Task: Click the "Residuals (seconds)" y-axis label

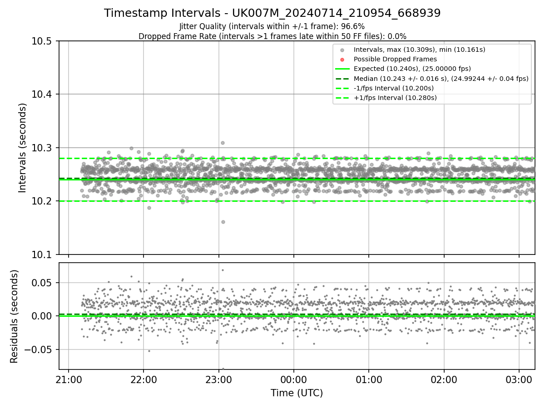Action: pos(15,316)
